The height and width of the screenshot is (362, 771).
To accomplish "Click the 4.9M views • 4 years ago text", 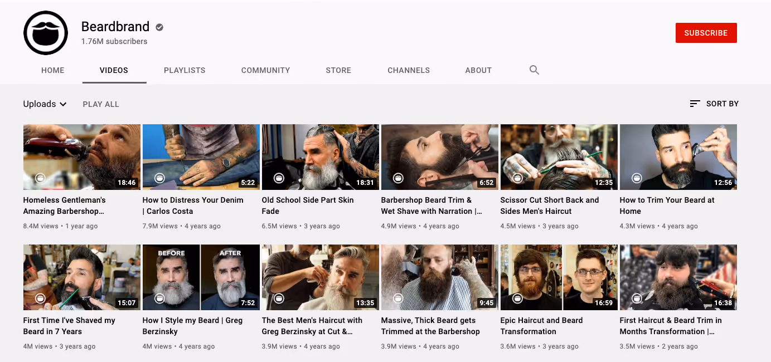I will [420, 226].
